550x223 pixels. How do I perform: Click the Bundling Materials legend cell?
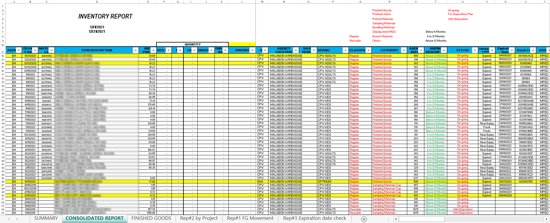(x=384, y=27)
